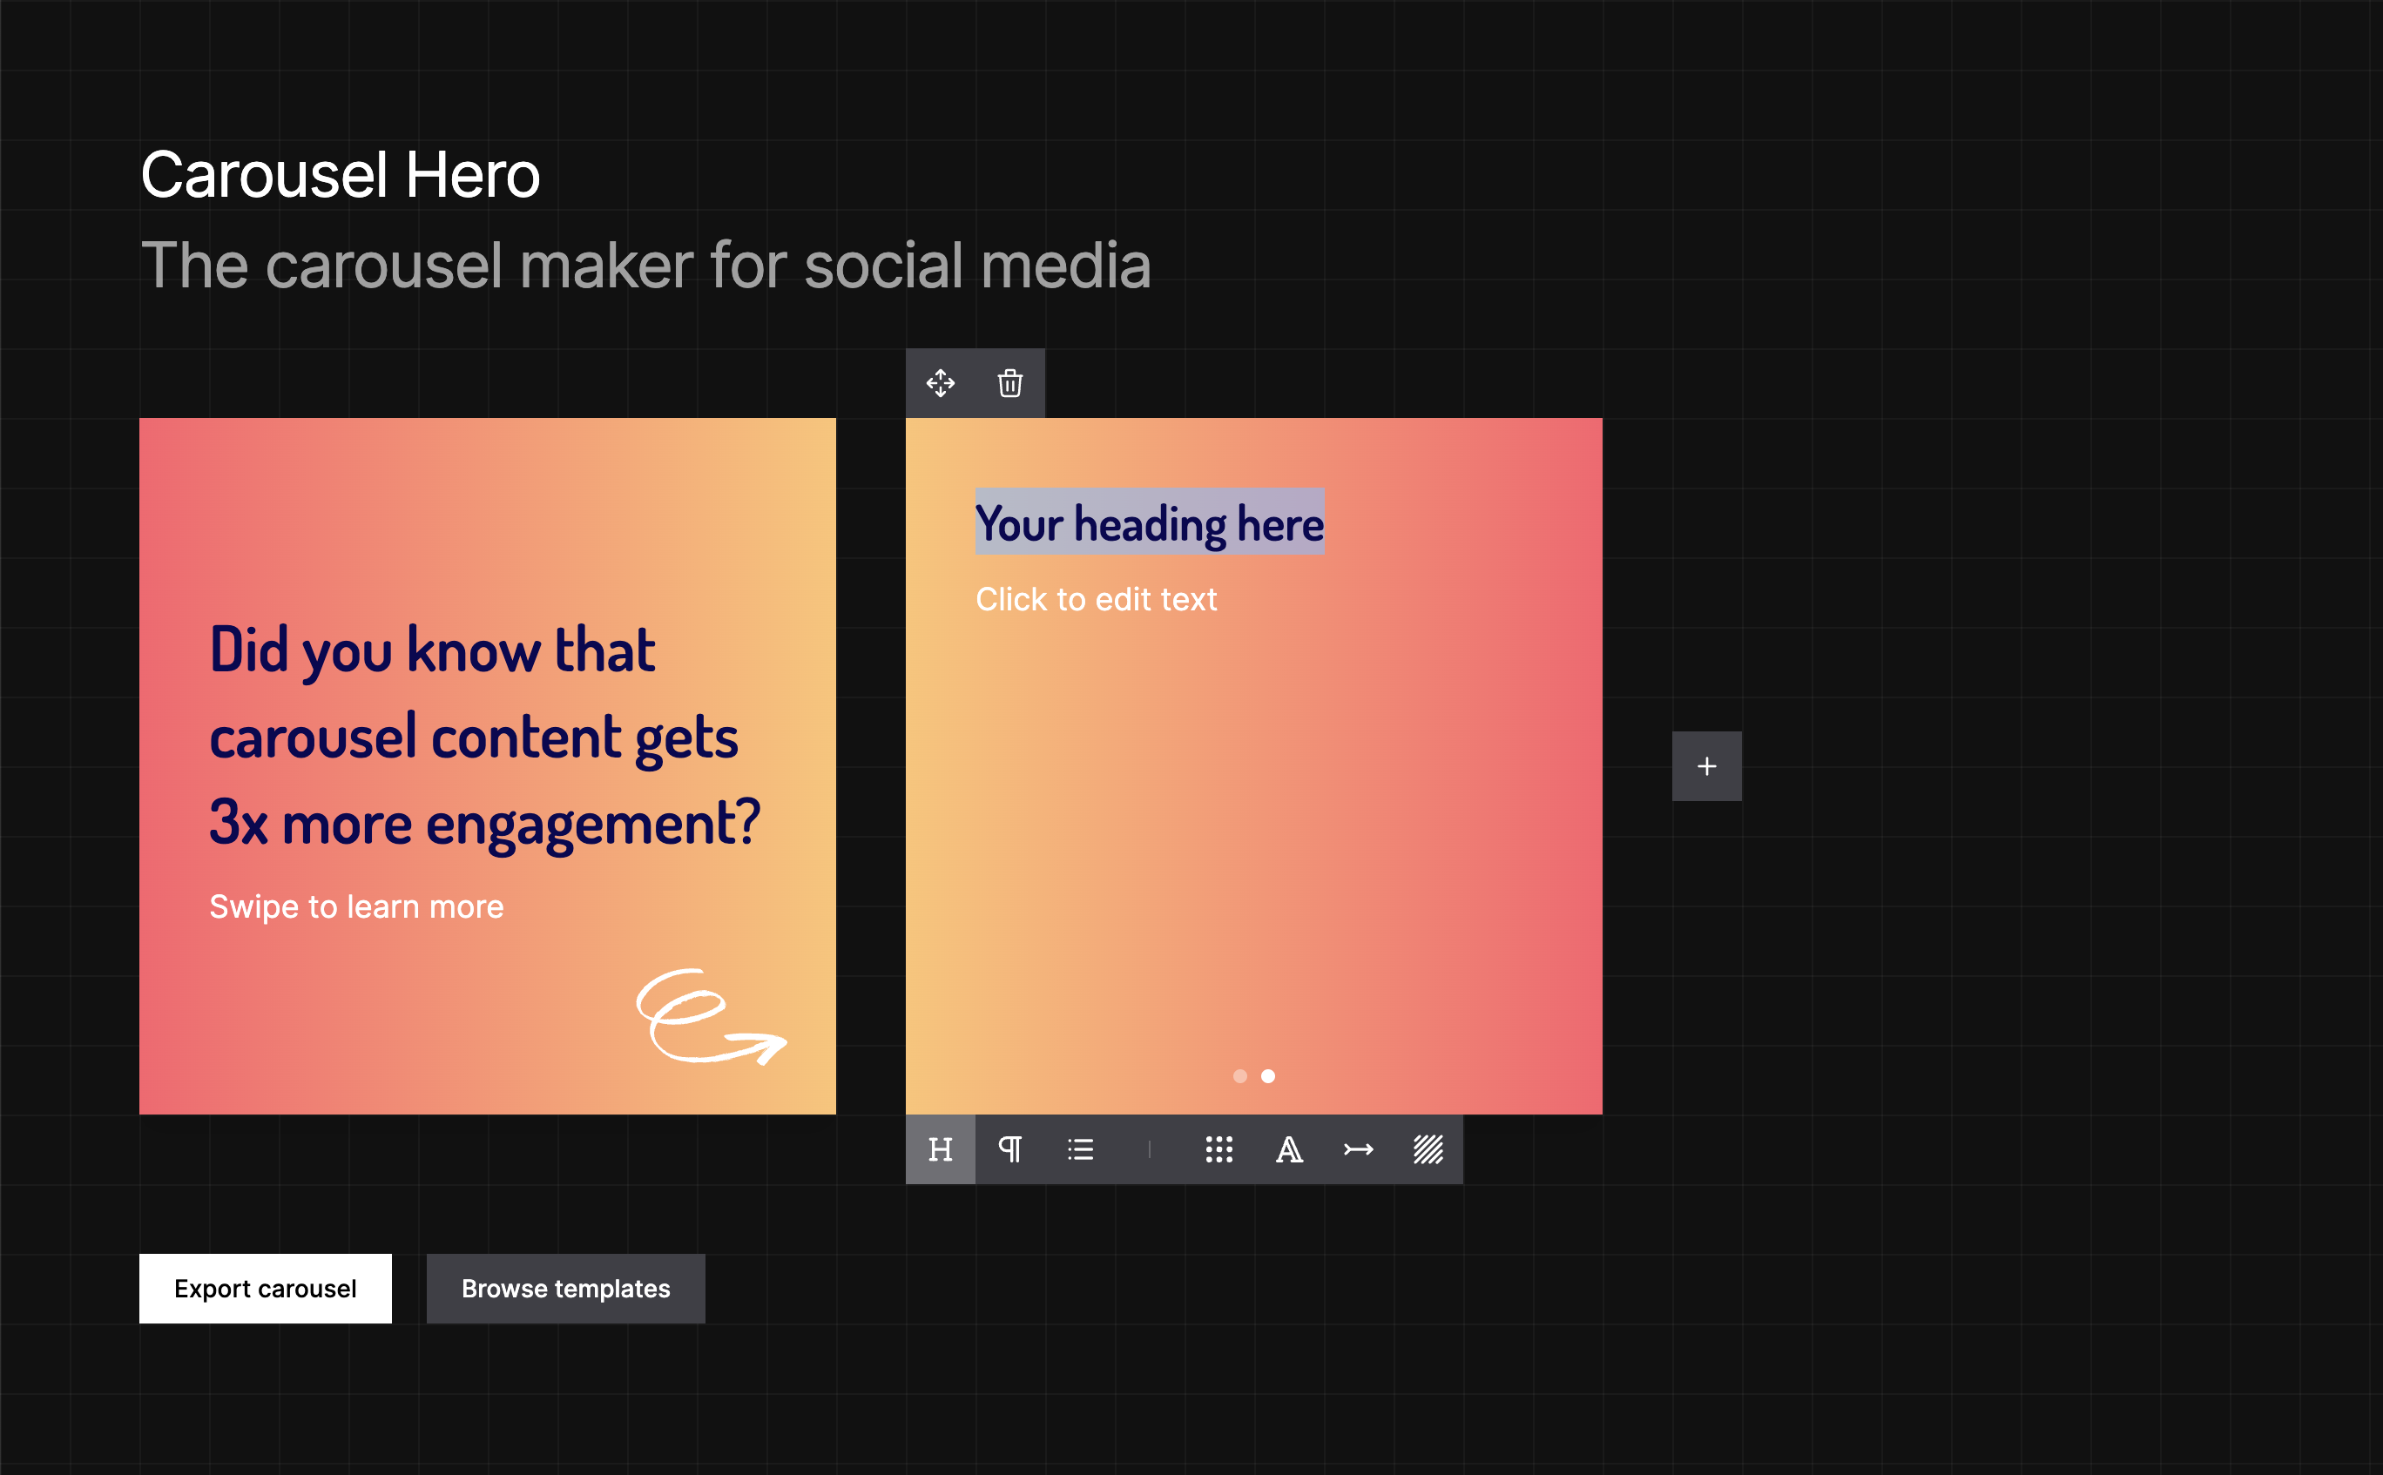The width and height of the screenshot is (2383, 1475).
Task: Click the white swirl arrow graphic
Action: [x=711, y=1015]
